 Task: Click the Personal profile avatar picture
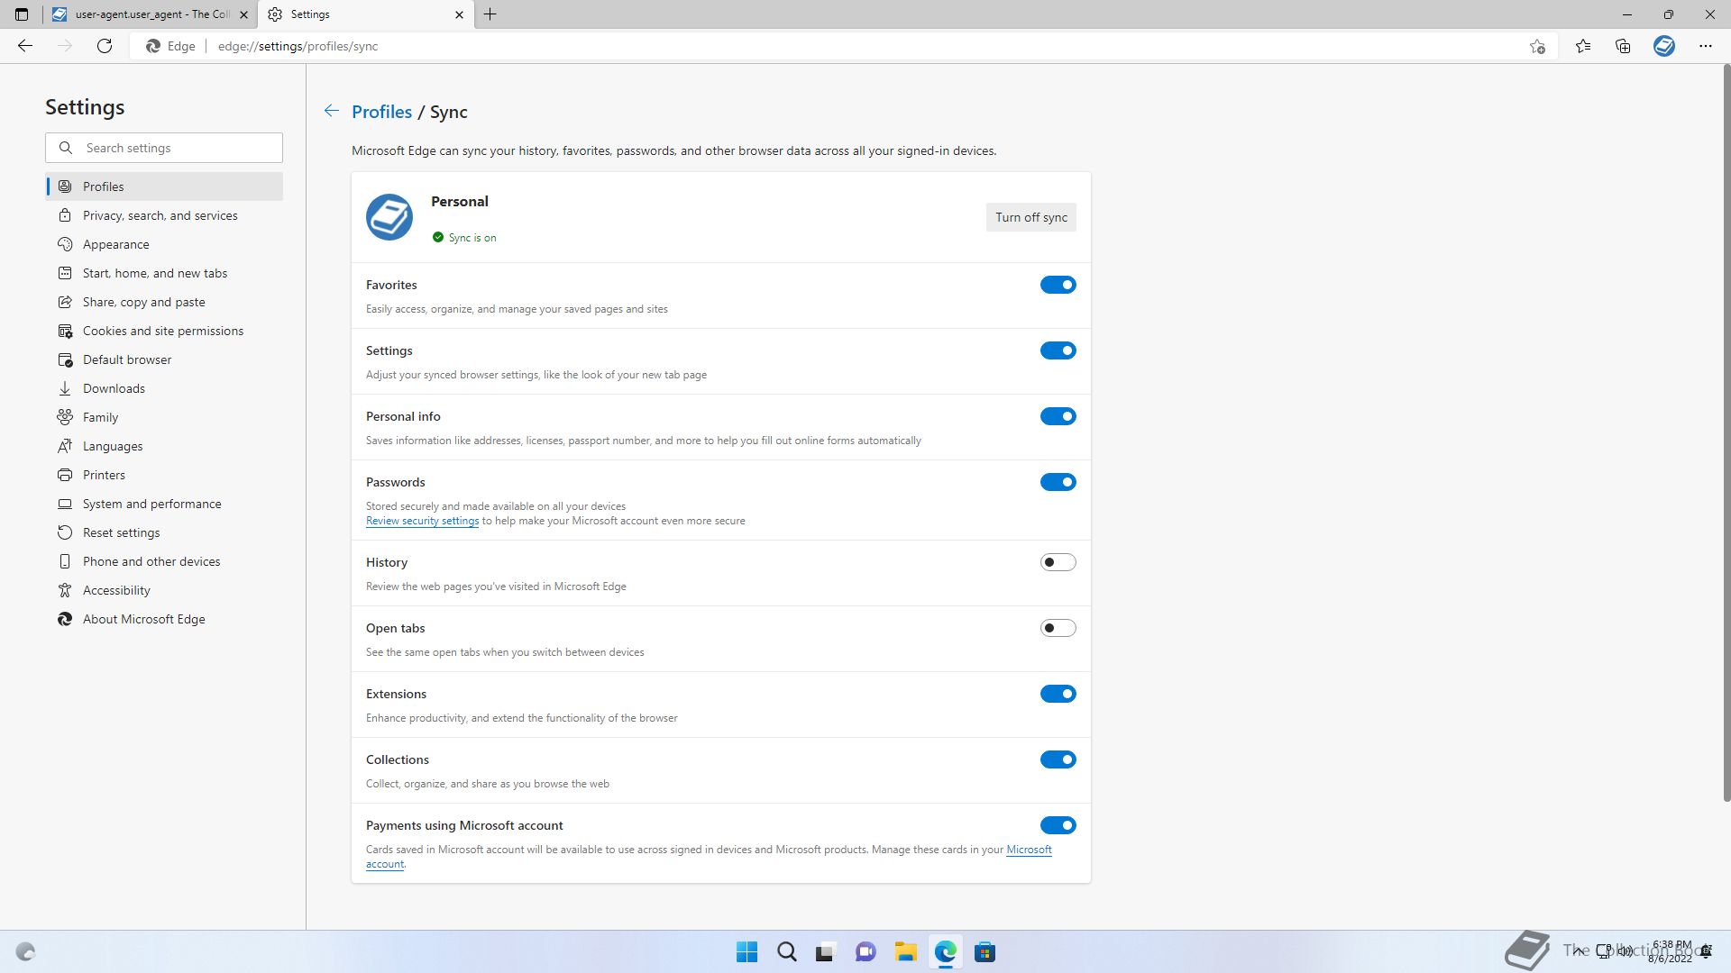389,217
